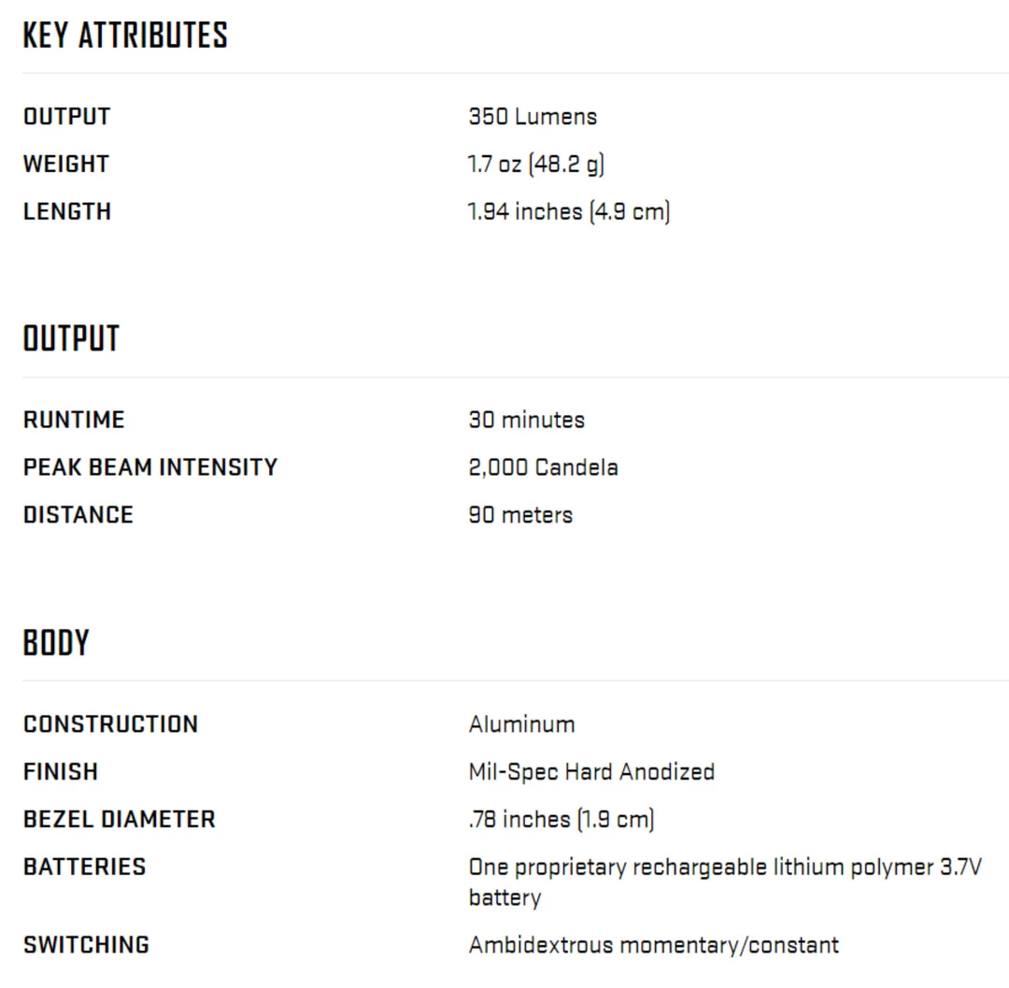Select the 30 minutes runtime value
This screenshot has height=988, width=1009.
click(526, 420)
